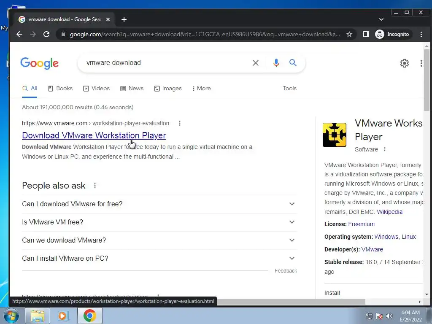Switch to the Videos tab
The height and width of the screenshot is (324, 432).
[x=97, y=89]
